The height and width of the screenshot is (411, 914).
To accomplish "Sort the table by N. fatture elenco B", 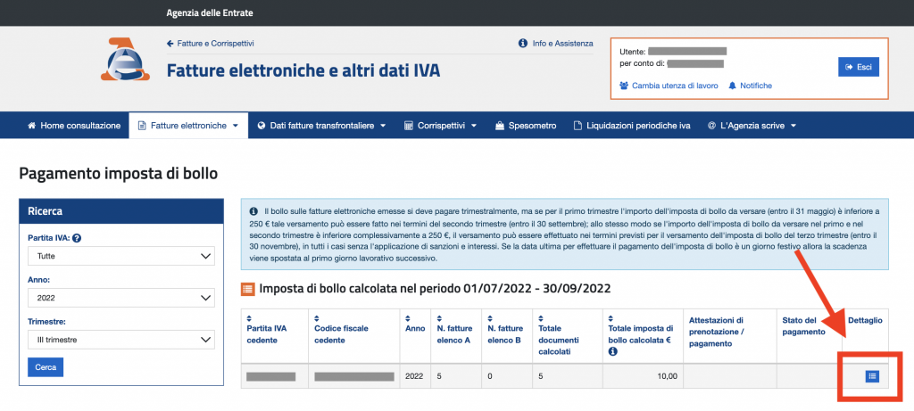I will [x=490, y=318].
